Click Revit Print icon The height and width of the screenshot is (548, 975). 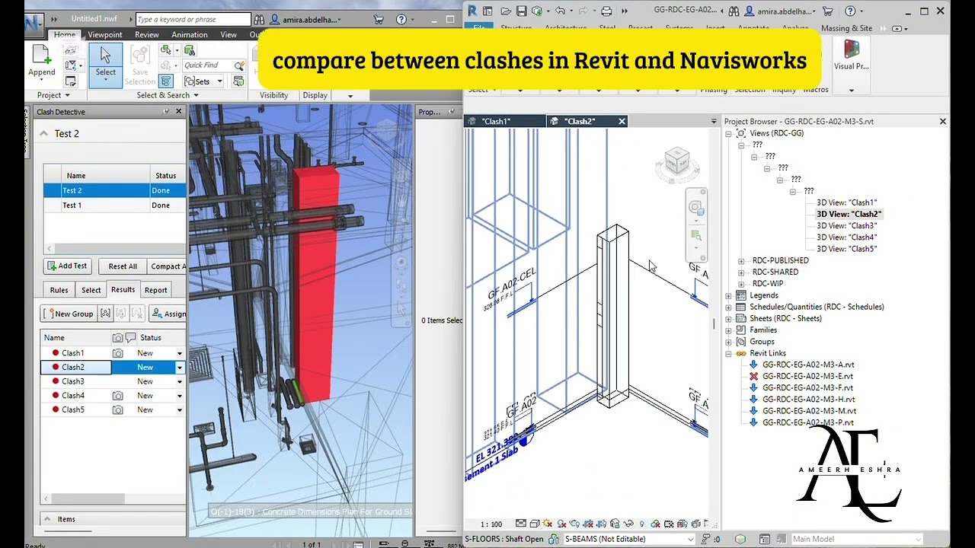coord(606,11)
